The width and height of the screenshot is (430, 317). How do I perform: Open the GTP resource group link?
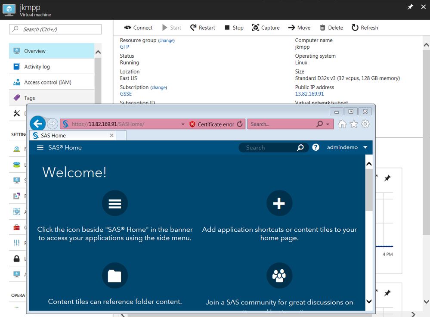pos(124,47)
